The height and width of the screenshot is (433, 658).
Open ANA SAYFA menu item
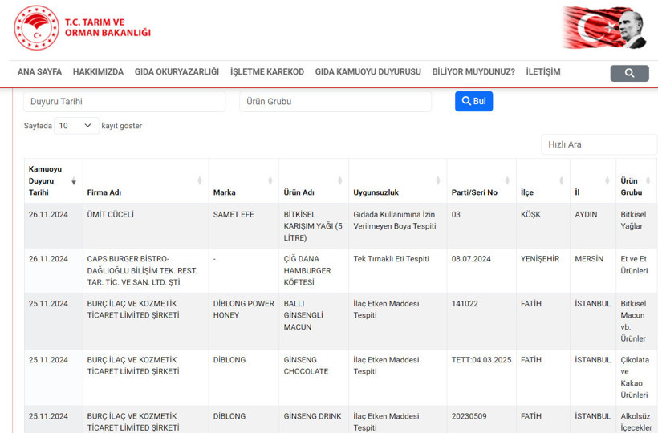pyautogui.click(x=39, y=71)
